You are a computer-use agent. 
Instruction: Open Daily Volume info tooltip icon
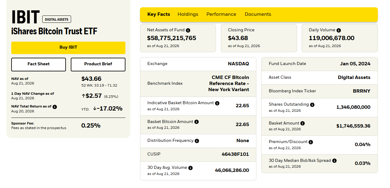(x=339, y=30)
